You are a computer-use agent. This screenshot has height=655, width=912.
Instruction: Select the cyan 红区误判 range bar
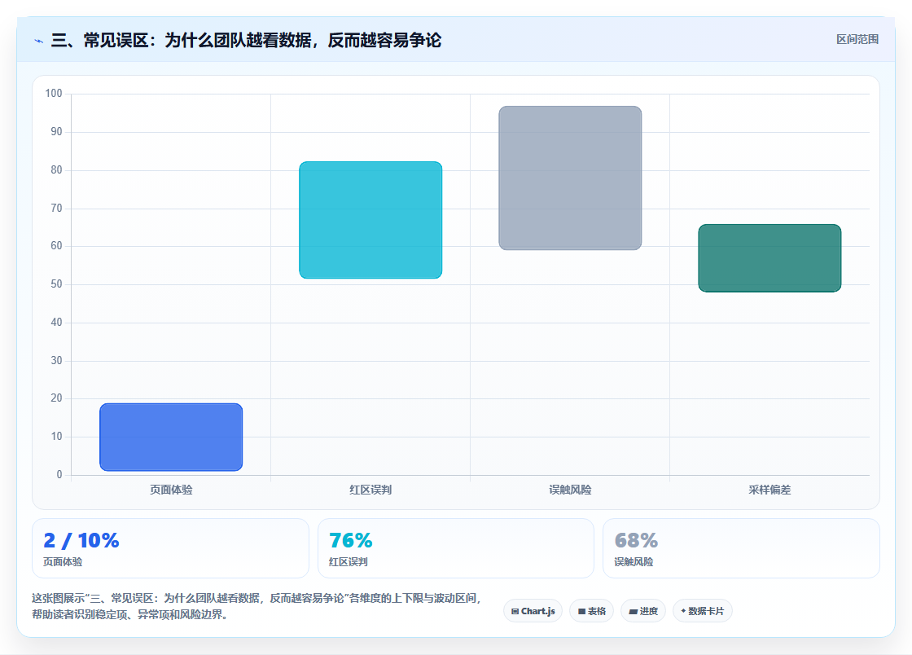pos(370,220)
